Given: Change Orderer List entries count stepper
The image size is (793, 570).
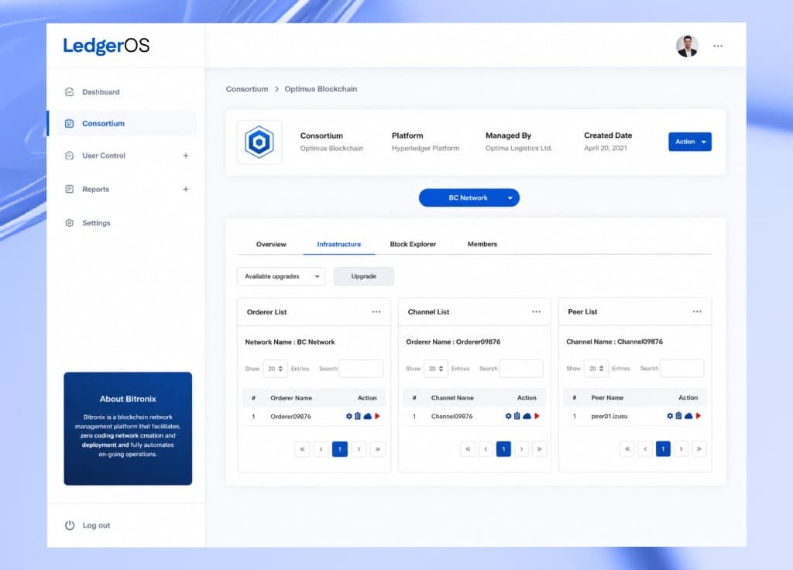Looking at the screenshot, I should [x=275, y=369].
